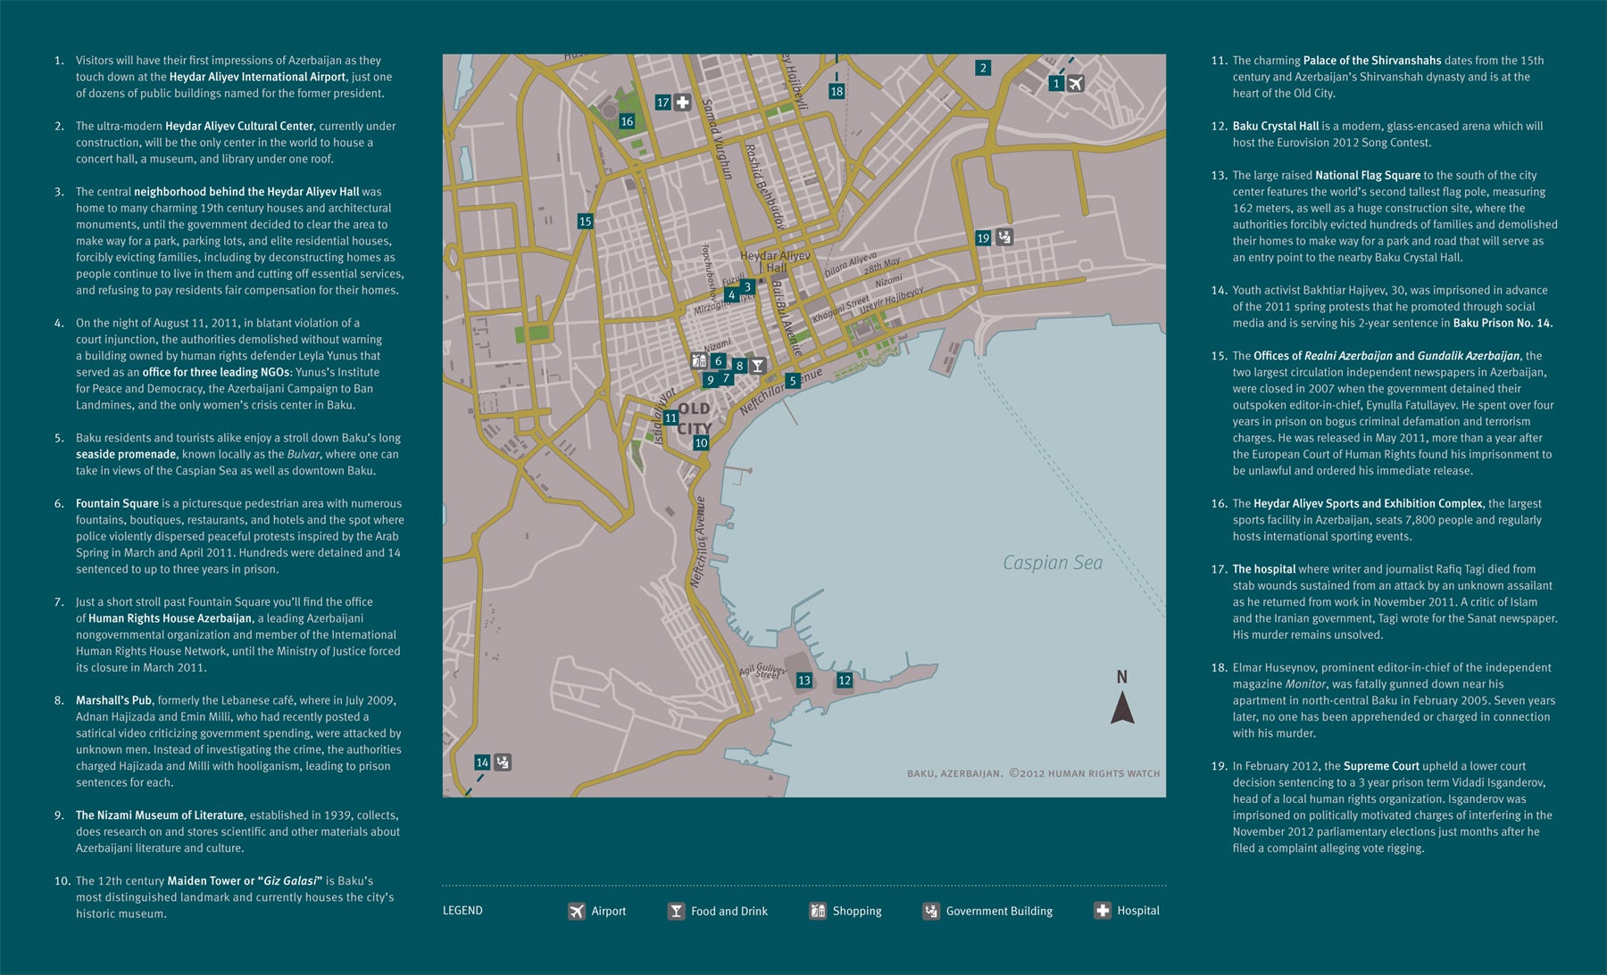Click the bold Supreme Court text in item 19
This screenshot has width=1607, height=975.
pyautogui.click(x=1381, y=766)
